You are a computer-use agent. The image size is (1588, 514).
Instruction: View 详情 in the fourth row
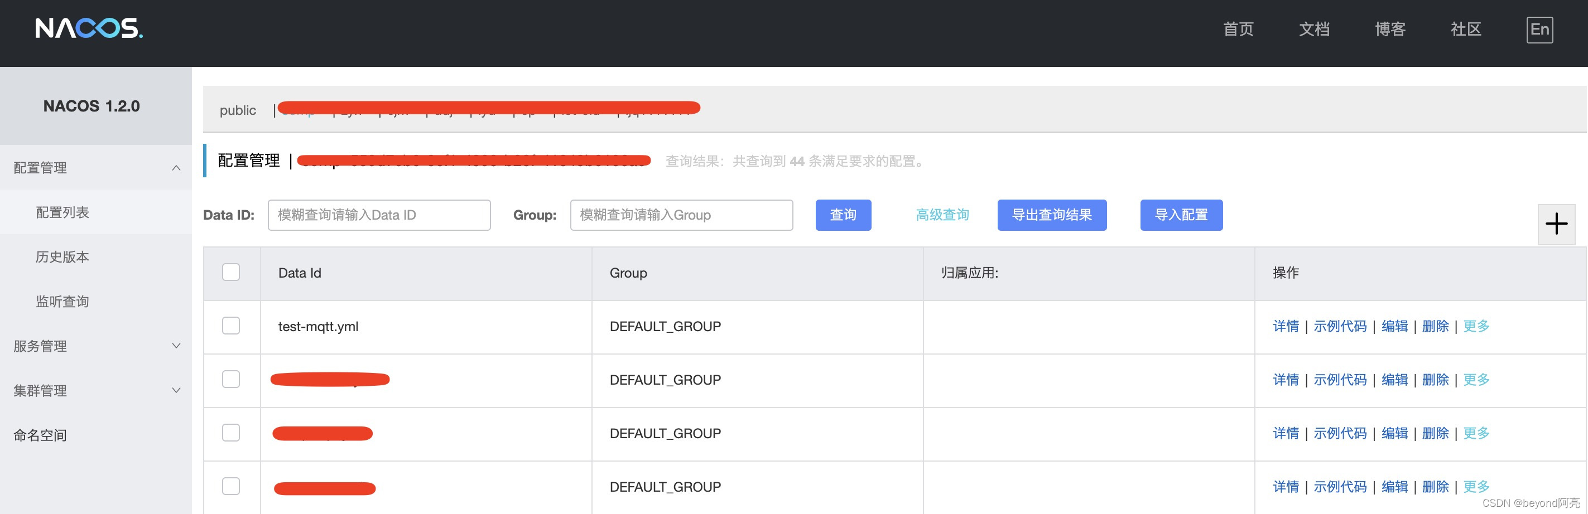[1286, 487]
